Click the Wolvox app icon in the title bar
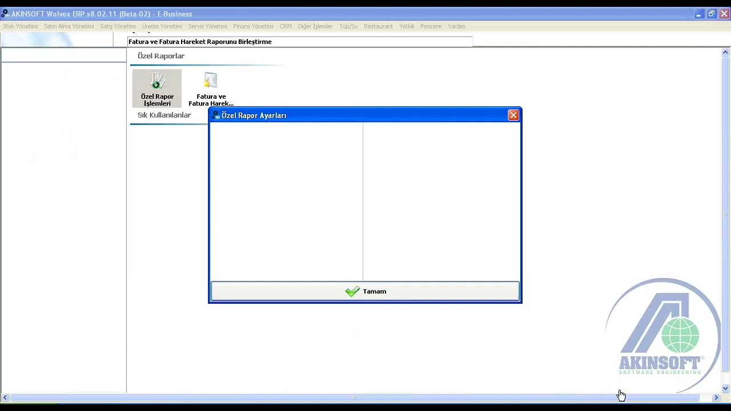 click(5, 14)
